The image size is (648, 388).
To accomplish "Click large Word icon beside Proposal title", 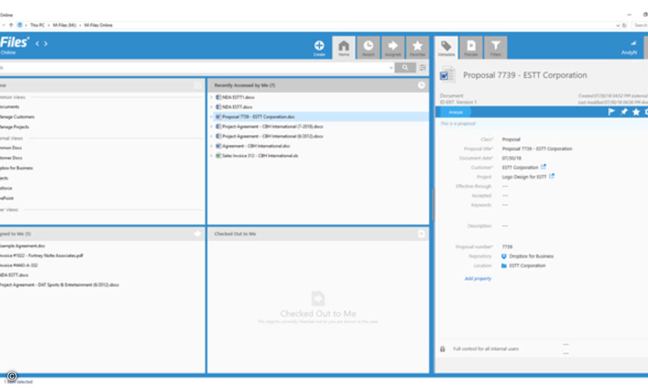I will [448, 75].
